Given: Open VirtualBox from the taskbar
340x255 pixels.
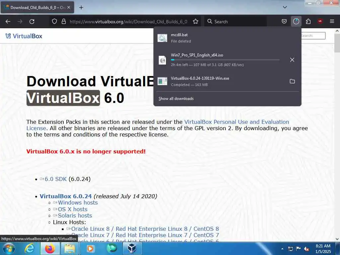Looking at the screenshot, I should pyautogui.click(x=132, y=248).
